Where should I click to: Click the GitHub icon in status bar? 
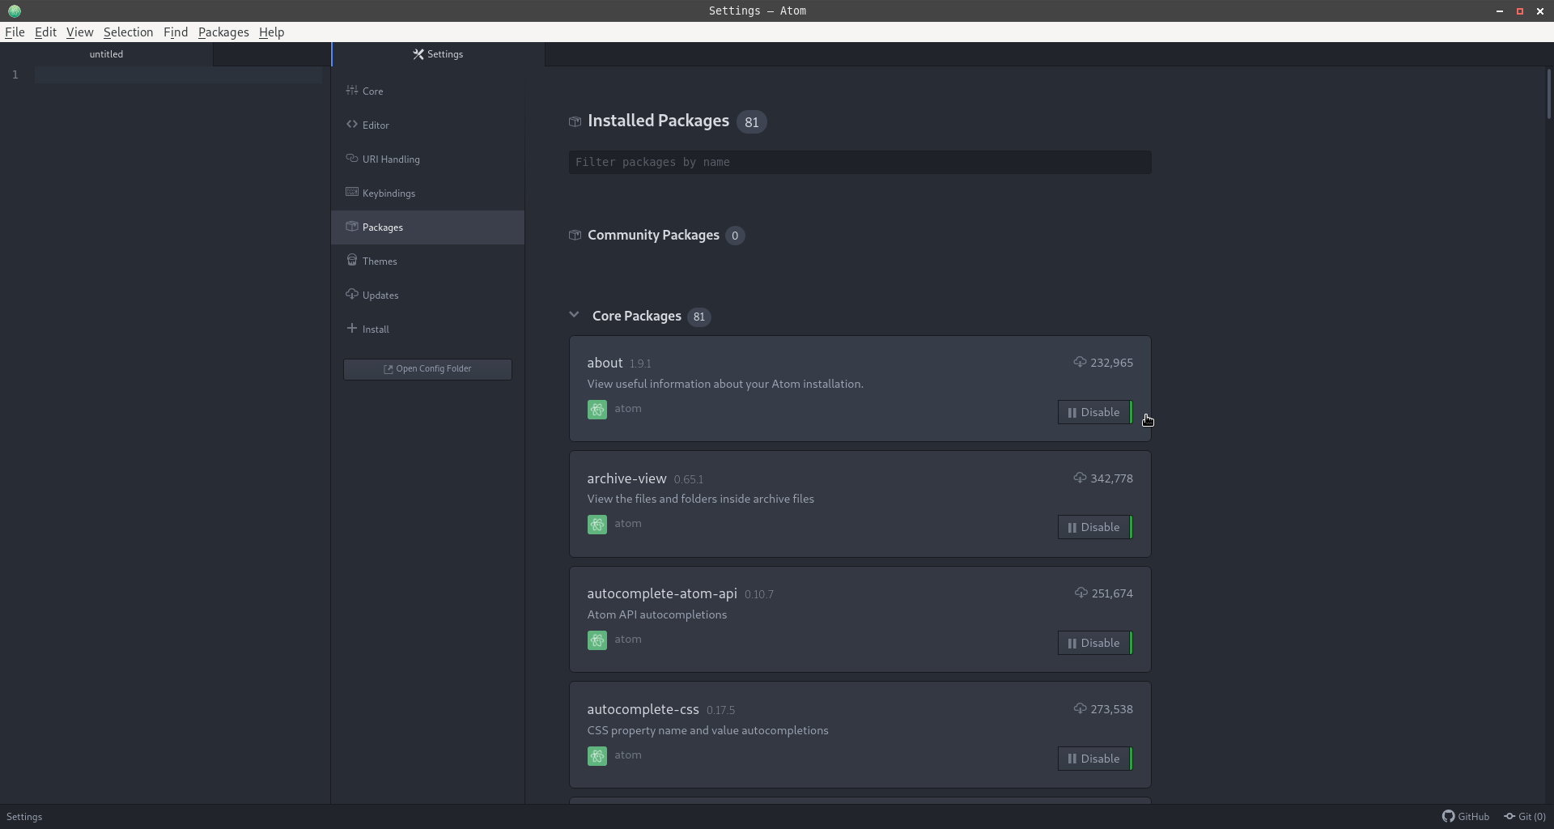[1449, 816]
